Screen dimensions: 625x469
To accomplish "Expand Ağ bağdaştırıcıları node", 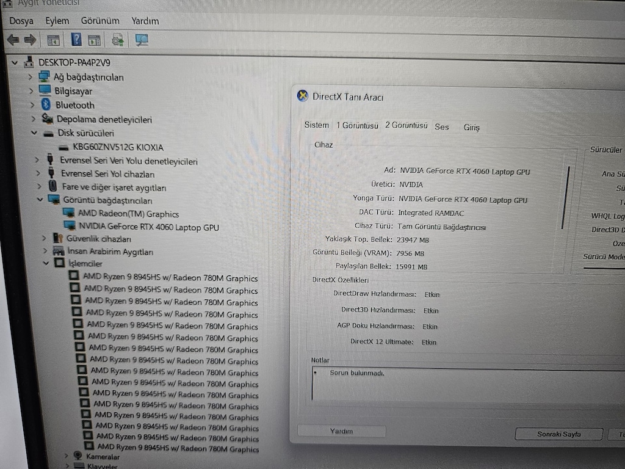I will point(31,76).
